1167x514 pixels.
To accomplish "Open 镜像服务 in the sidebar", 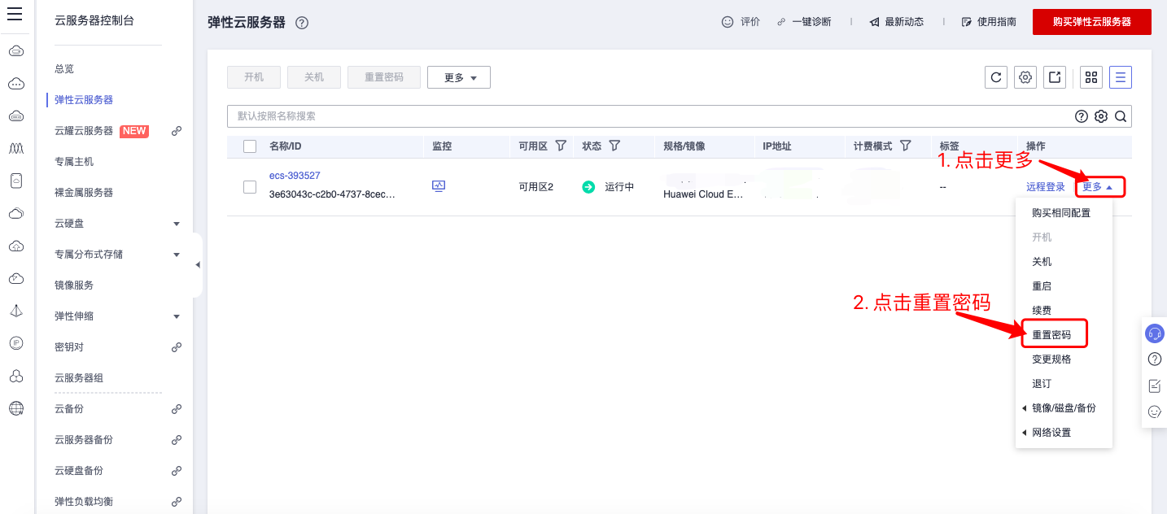I will (x=74, y=285).
